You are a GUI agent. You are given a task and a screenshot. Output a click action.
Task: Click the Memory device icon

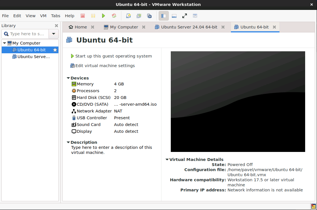click(x=74, y=84)
